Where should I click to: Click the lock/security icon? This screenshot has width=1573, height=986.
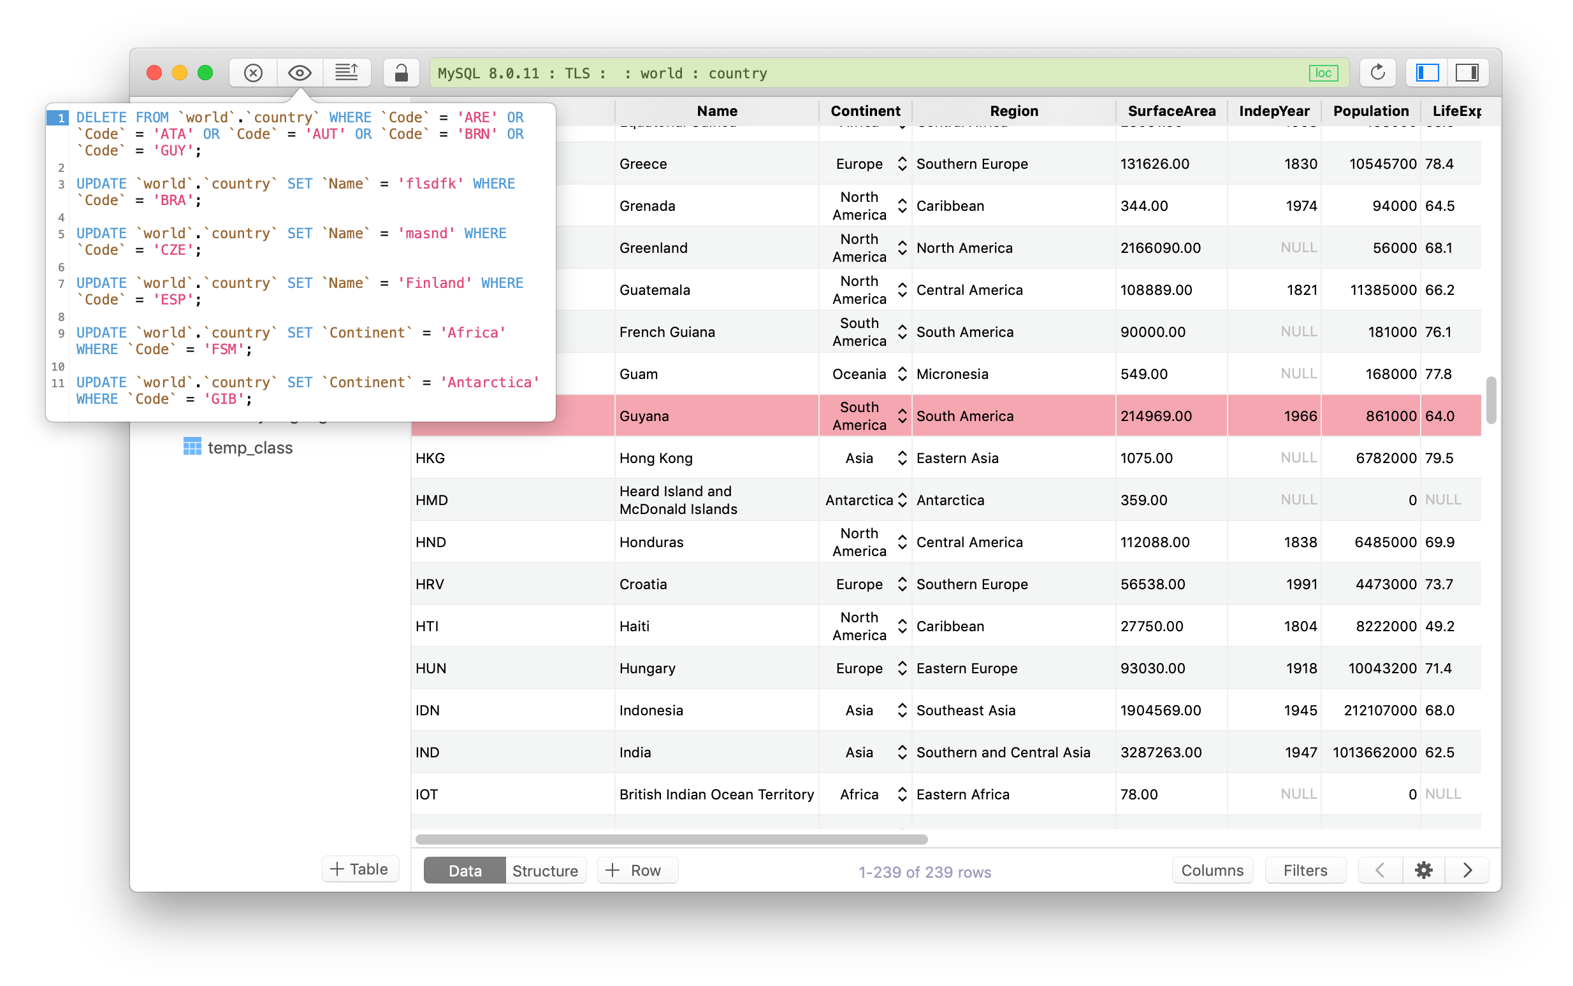click(x=401, y=73)
